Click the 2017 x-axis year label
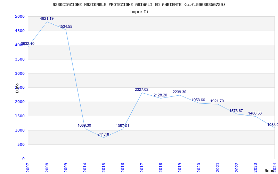 point(142,168)
